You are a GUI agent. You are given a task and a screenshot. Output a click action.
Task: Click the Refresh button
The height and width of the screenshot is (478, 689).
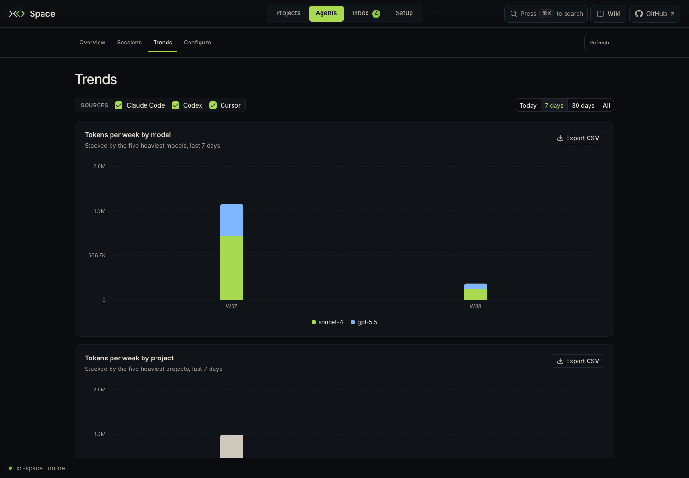click(599, 43)
